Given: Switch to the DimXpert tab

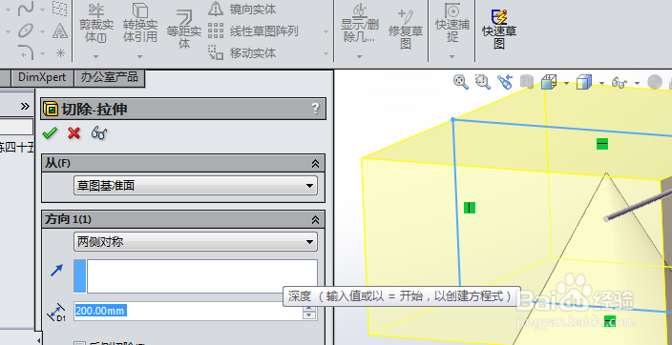Looking at the screenshot, I should [x=42, y=77].
